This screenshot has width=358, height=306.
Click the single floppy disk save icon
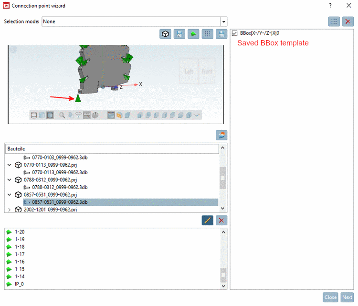pyautogui.click(x=179, y=34)
